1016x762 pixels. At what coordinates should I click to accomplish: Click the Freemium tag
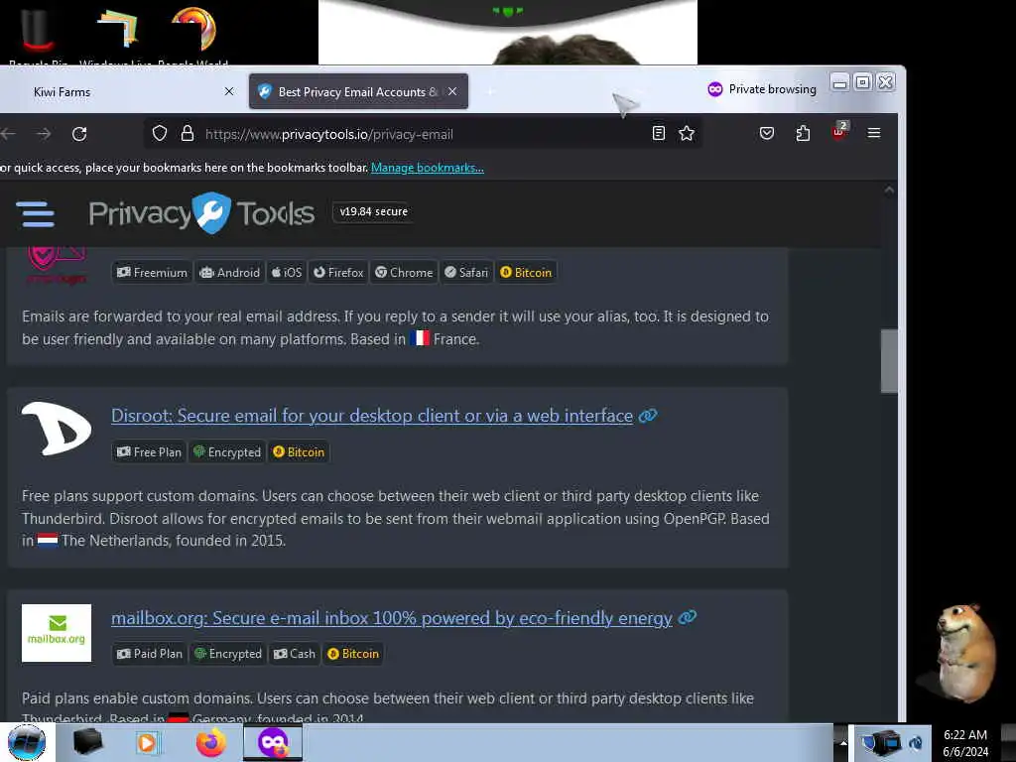(152, 273)
